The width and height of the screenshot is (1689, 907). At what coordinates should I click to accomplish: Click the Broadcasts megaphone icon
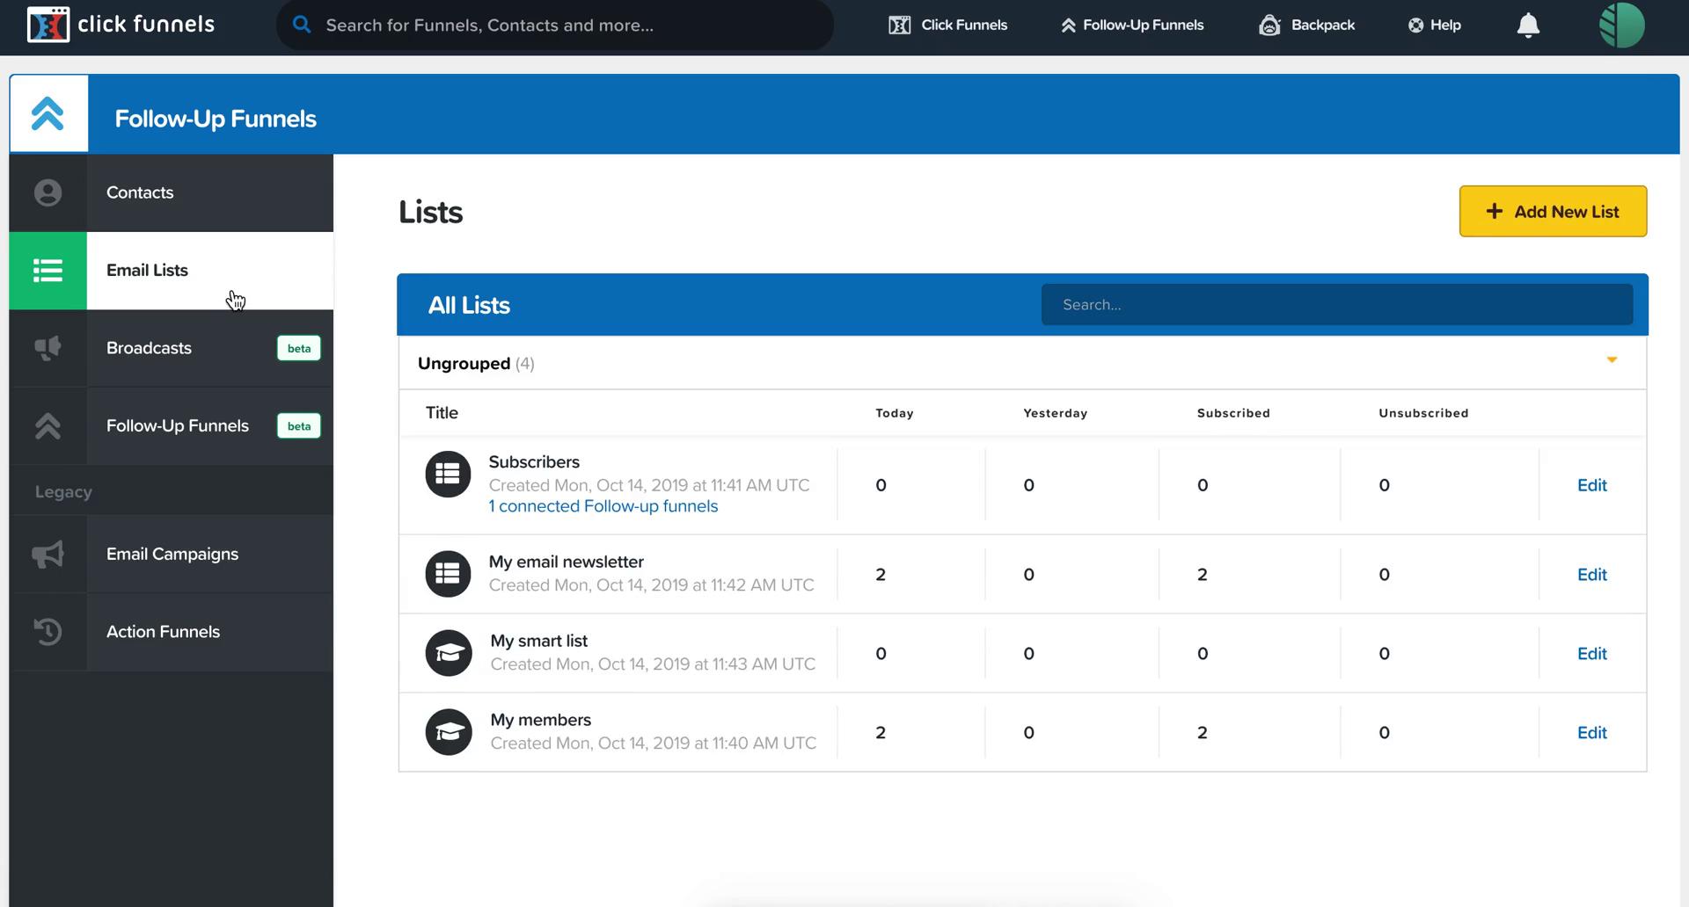[x=48, y=348]
